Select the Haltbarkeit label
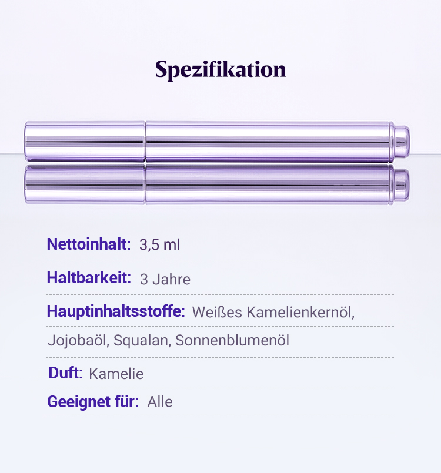Viewport: 441px width, 473px height. click(89, 279)
